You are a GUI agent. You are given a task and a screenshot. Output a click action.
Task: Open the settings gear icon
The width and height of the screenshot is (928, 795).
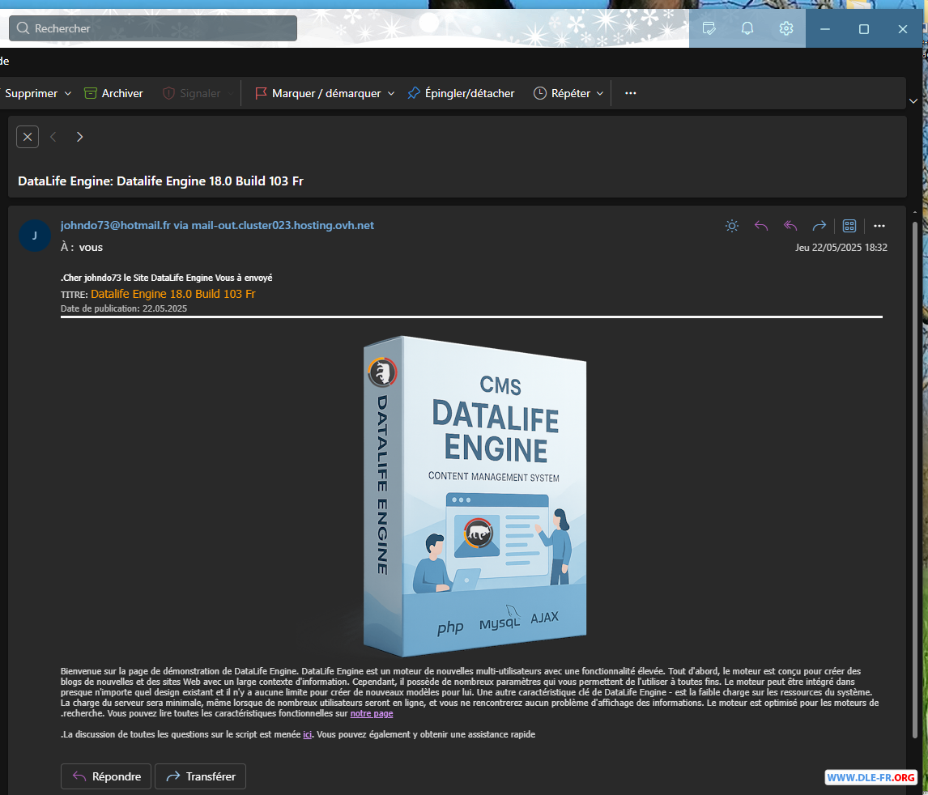[x=786, y=28]
